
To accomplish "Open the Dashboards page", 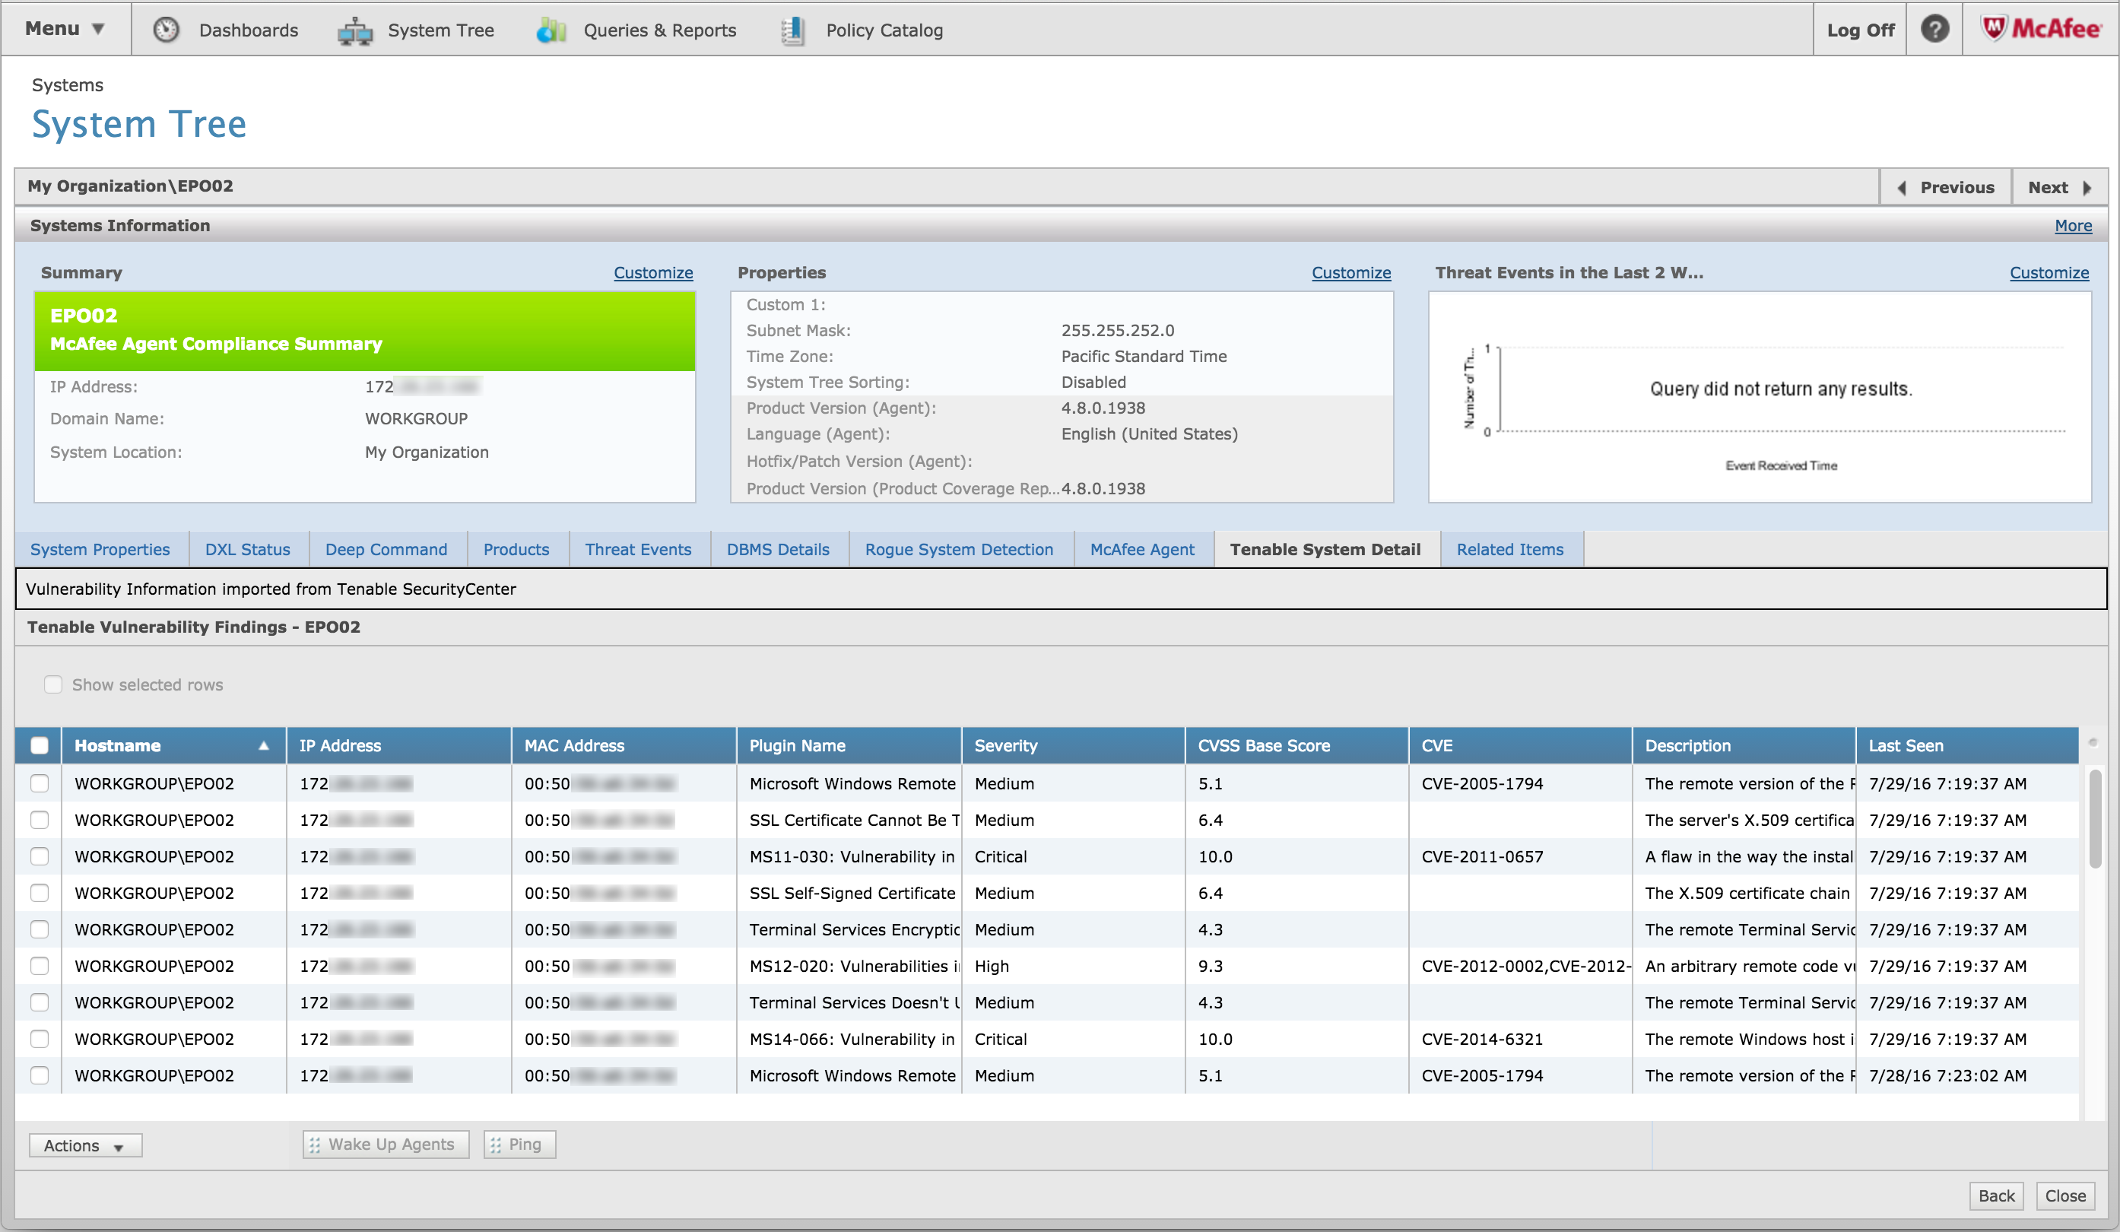I will pyautogui.click(x=248, y=30).
